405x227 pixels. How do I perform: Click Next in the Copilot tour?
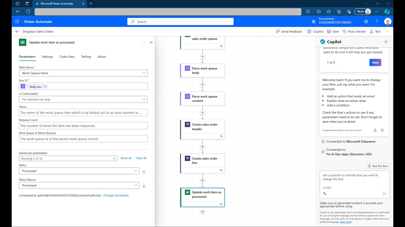[375, 62]
